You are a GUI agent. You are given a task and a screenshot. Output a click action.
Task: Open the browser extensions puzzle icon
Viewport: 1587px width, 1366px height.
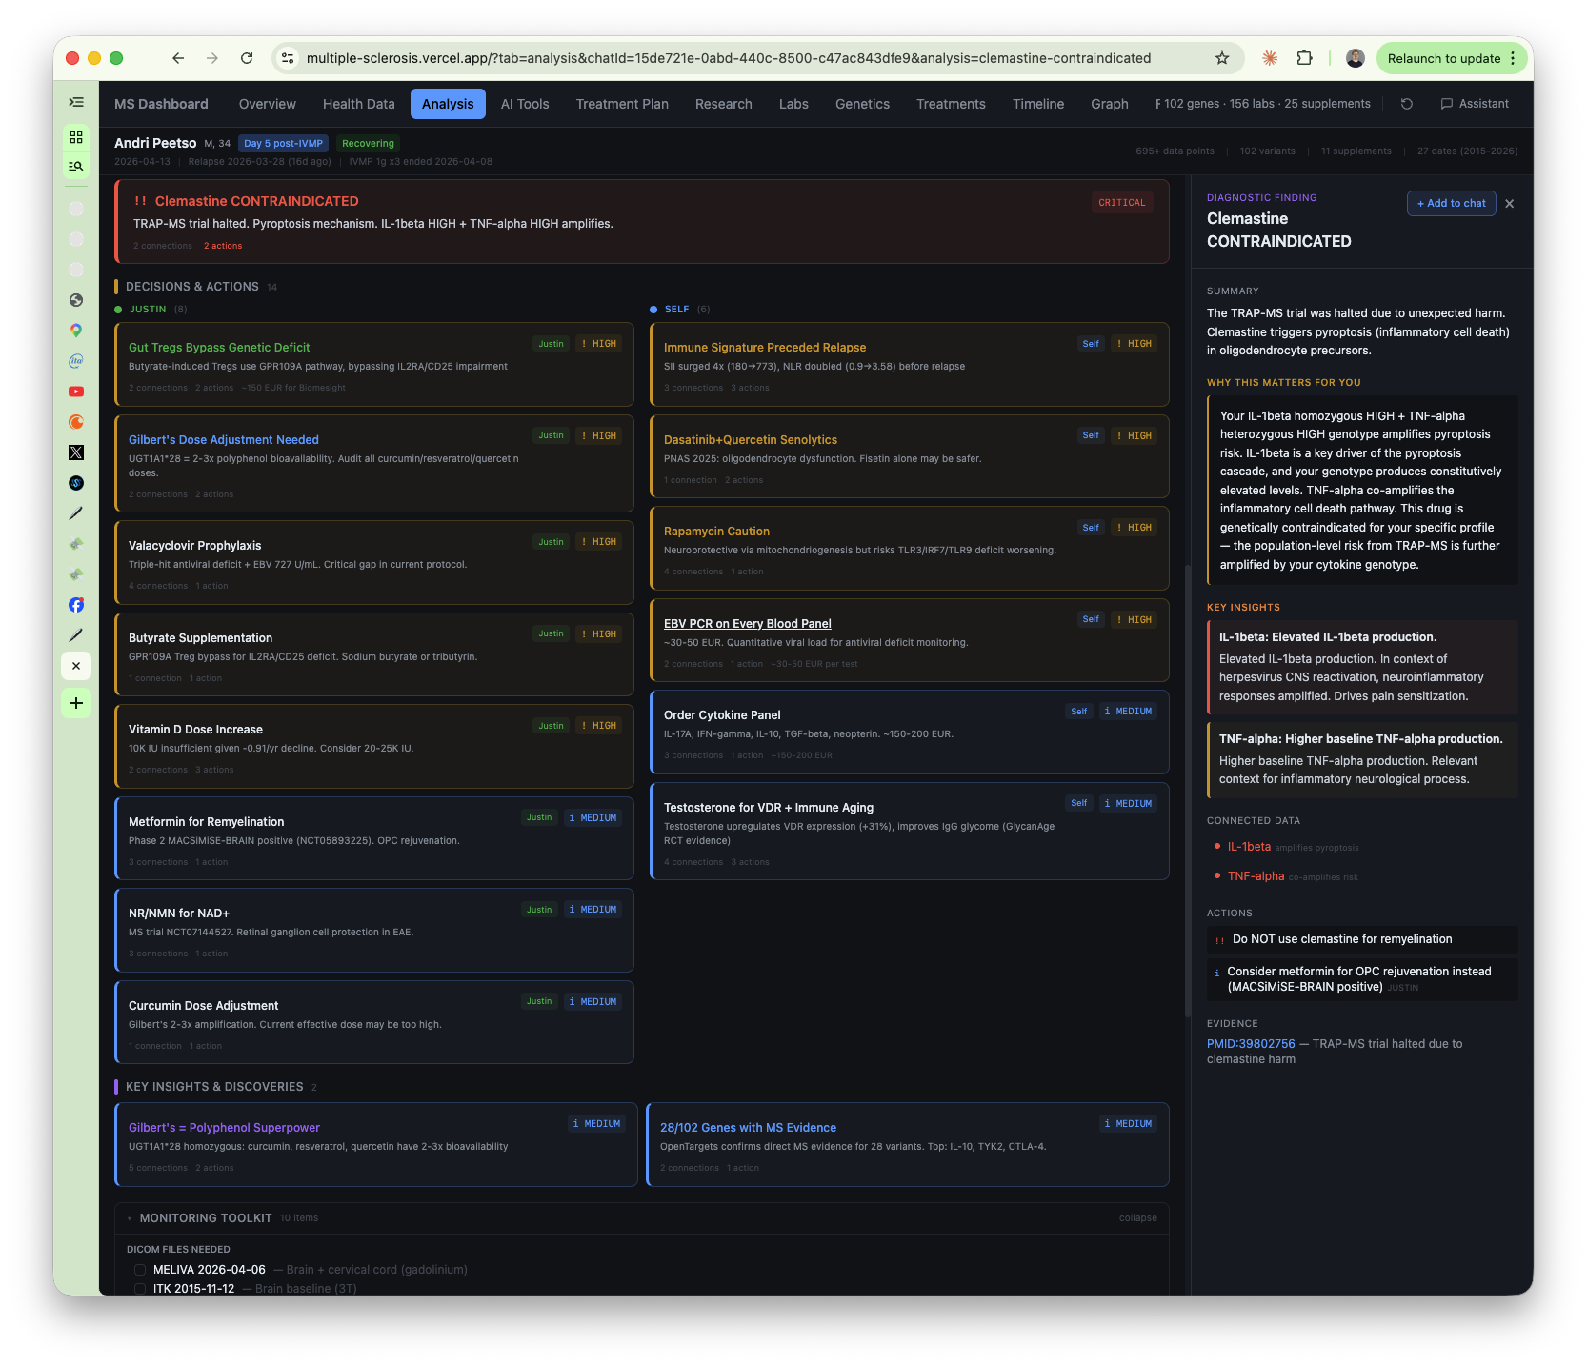(x=1304, y=58)
